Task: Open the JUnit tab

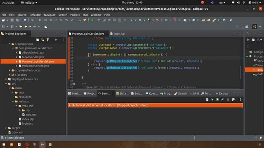Action: 194,93
